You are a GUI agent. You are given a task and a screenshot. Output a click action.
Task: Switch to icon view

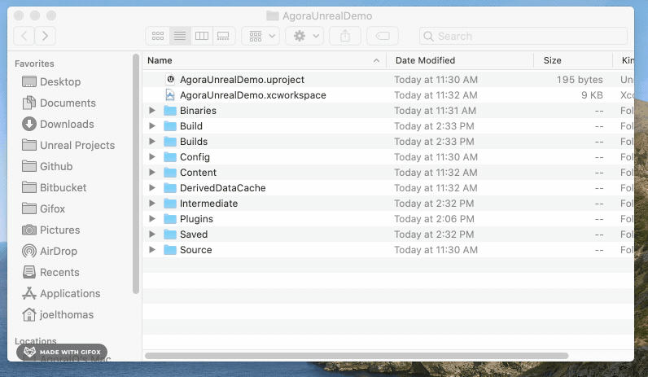[157, 36]
